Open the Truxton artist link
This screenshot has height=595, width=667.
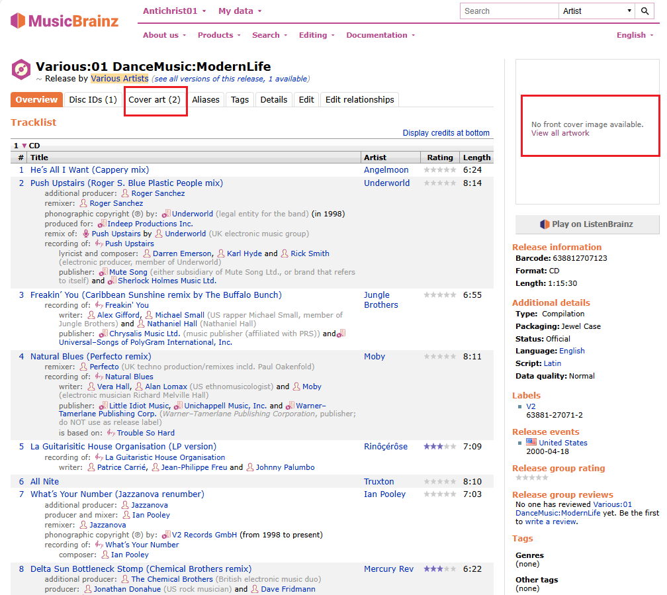(x=378, y=481)
